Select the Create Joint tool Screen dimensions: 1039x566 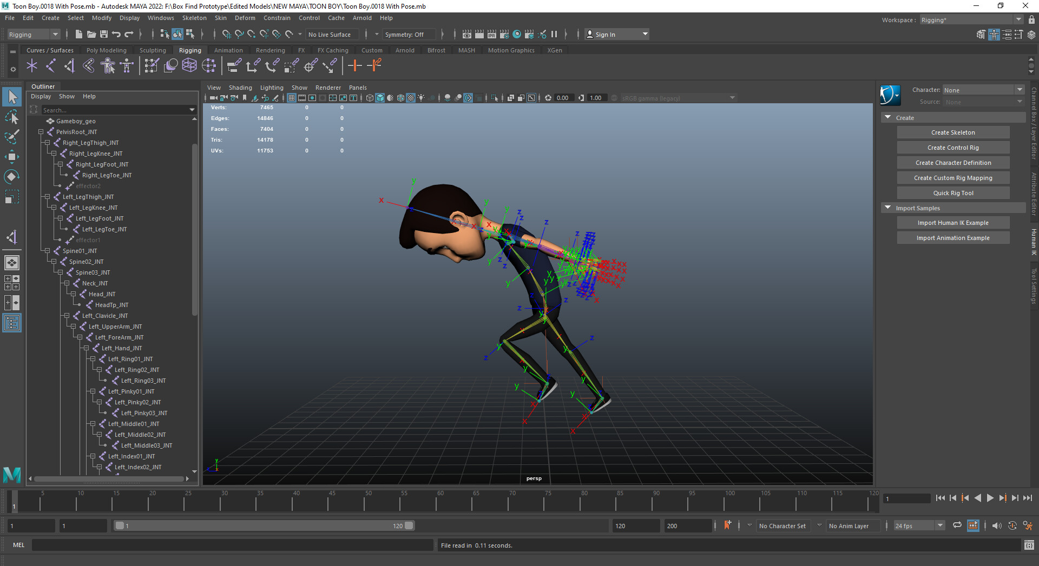tap(32, 65)
